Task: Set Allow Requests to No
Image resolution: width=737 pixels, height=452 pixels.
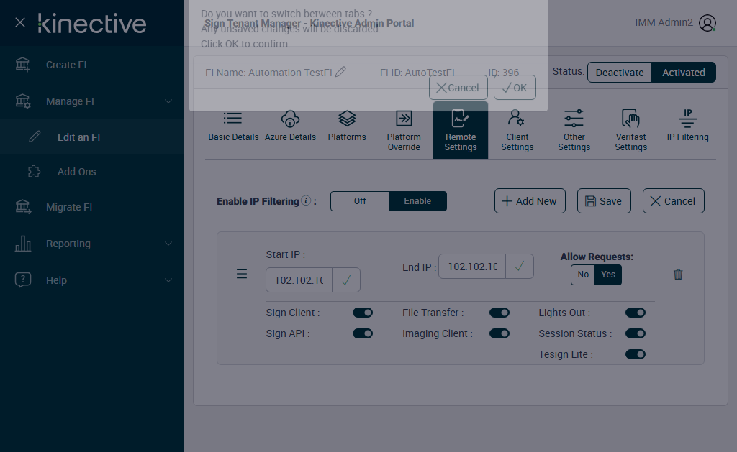Action: pos(583,275)
